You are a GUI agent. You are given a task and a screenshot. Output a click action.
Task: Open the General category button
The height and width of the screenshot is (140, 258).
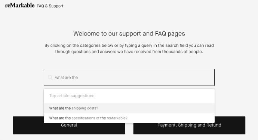69,125
